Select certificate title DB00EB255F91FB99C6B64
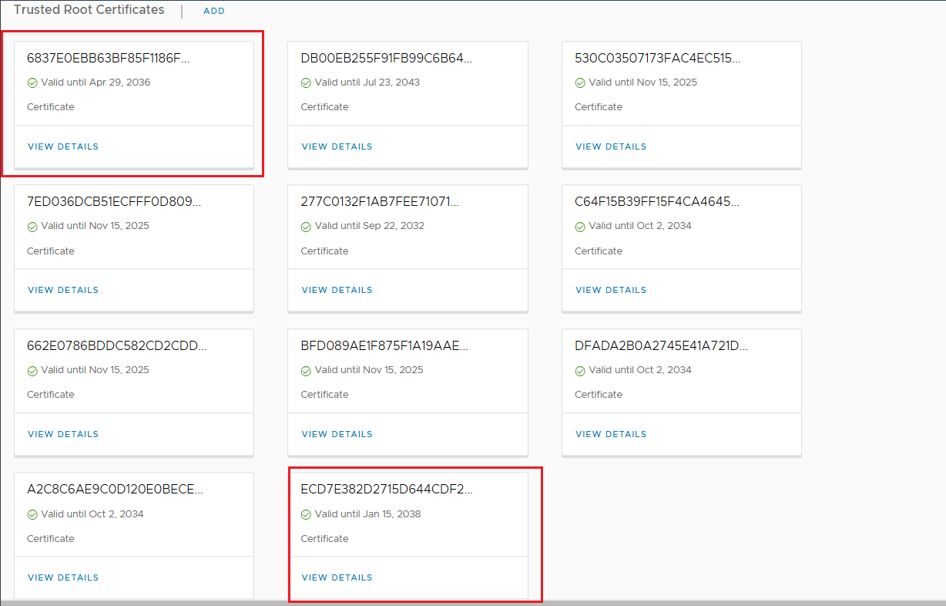The image size is (946, 606). click(387, 58)
